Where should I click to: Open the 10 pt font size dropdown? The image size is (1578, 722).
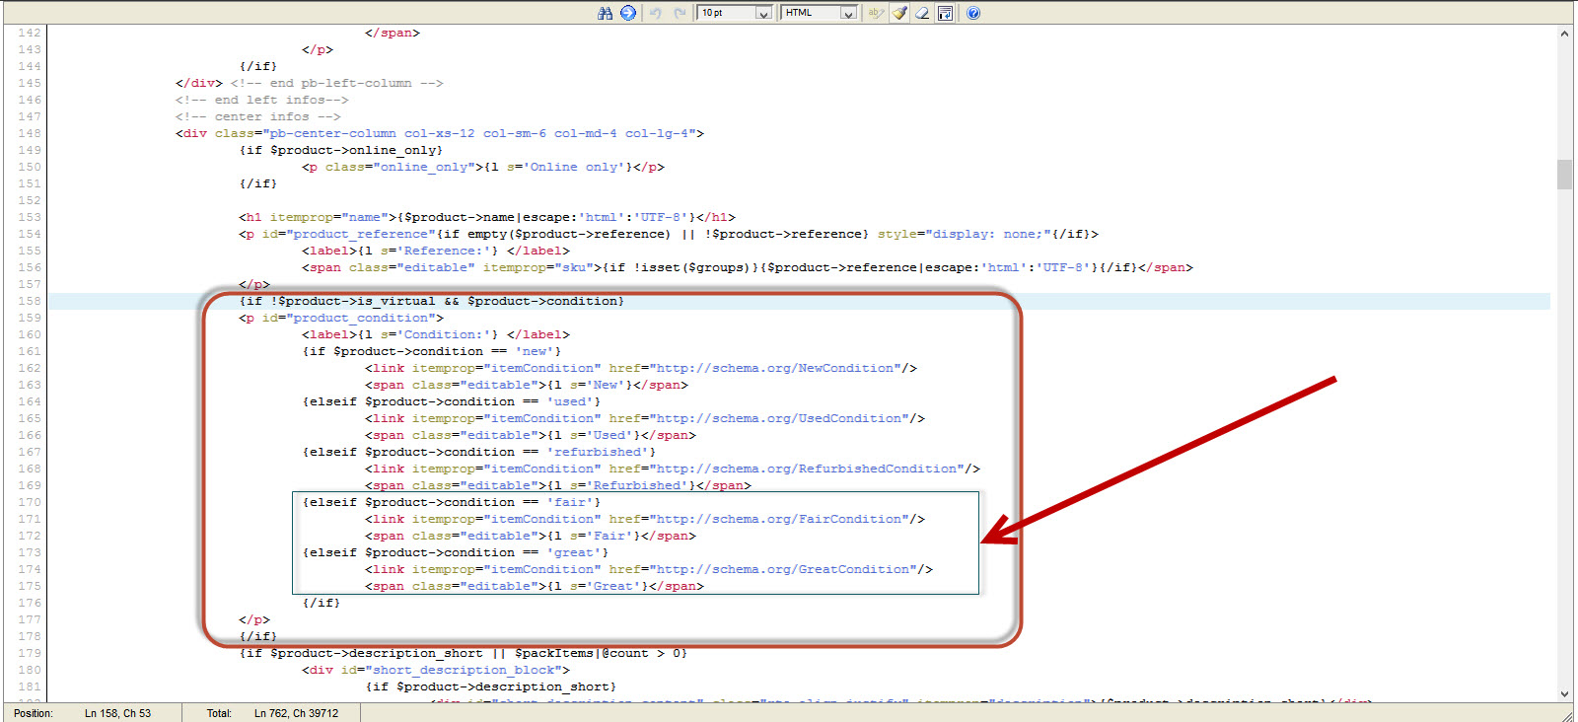coord(735,13)
